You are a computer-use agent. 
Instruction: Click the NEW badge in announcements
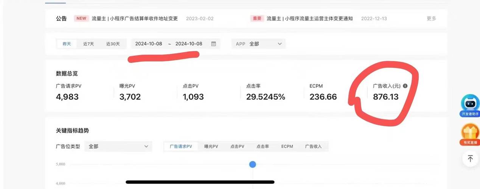pos(81,18)
